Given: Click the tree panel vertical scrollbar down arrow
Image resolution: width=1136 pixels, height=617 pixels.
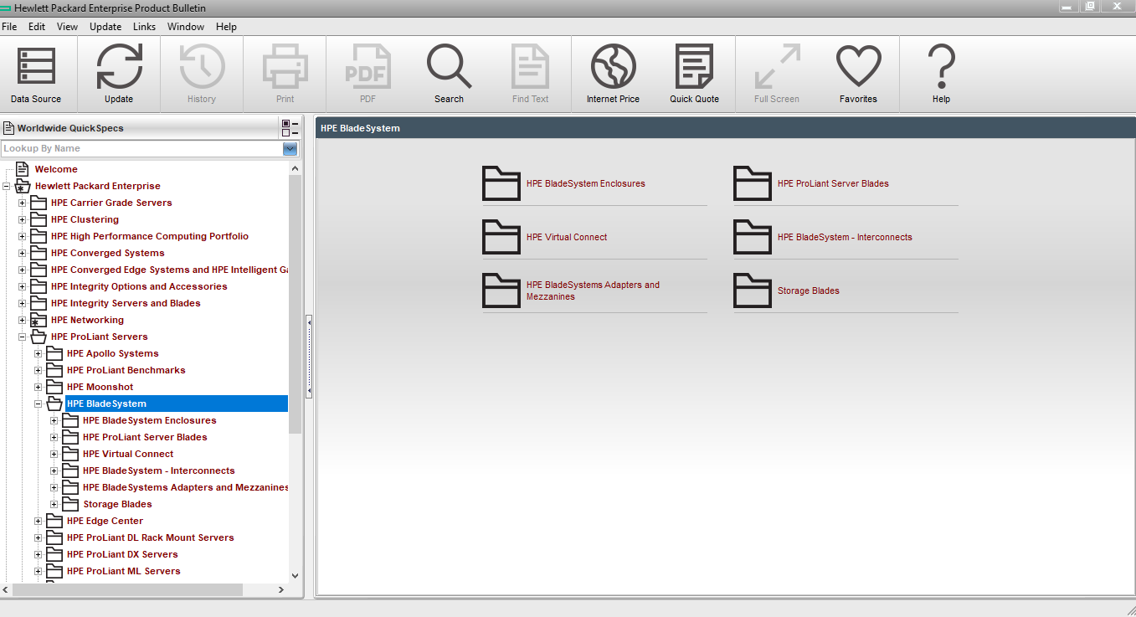Looking at the screenshot, I should (295, 576).
